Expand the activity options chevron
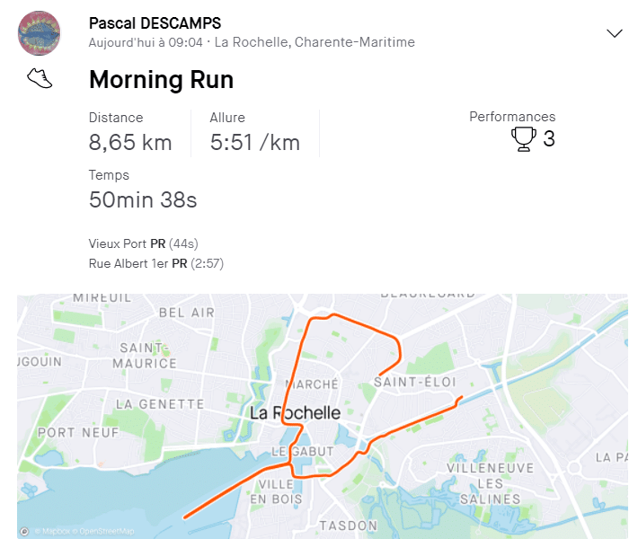Image resolution: width=638 pixels, height=539 pixels. coord(614,33)
